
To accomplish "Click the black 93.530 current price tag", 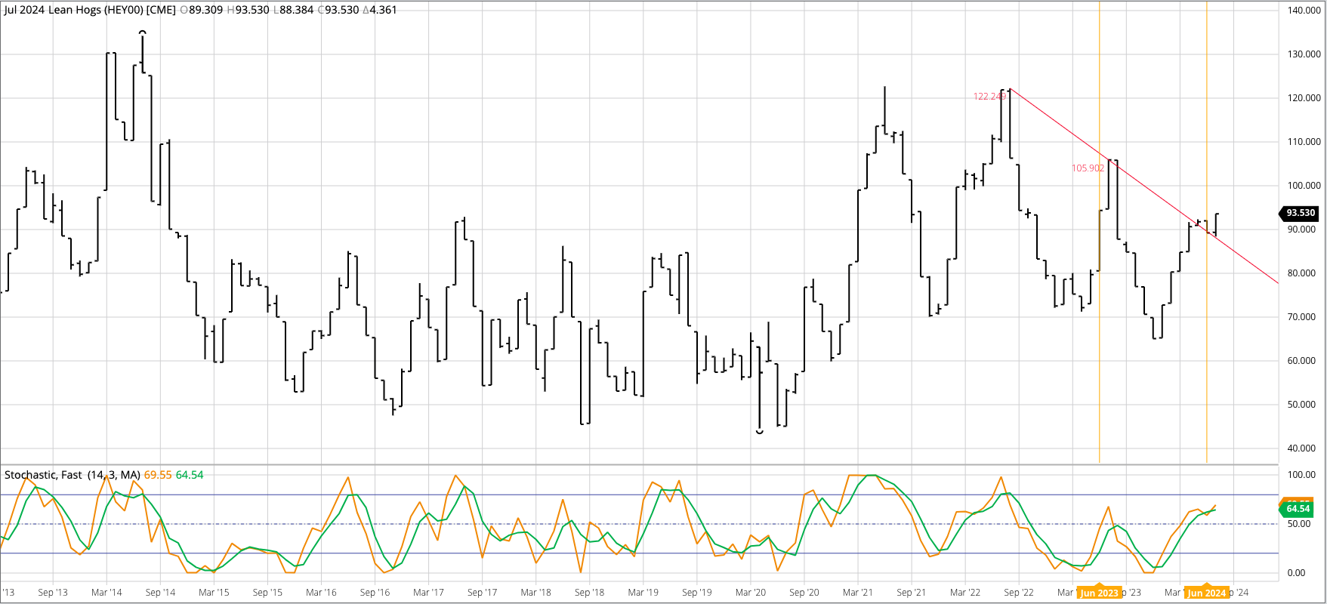I will (1300, 213).
